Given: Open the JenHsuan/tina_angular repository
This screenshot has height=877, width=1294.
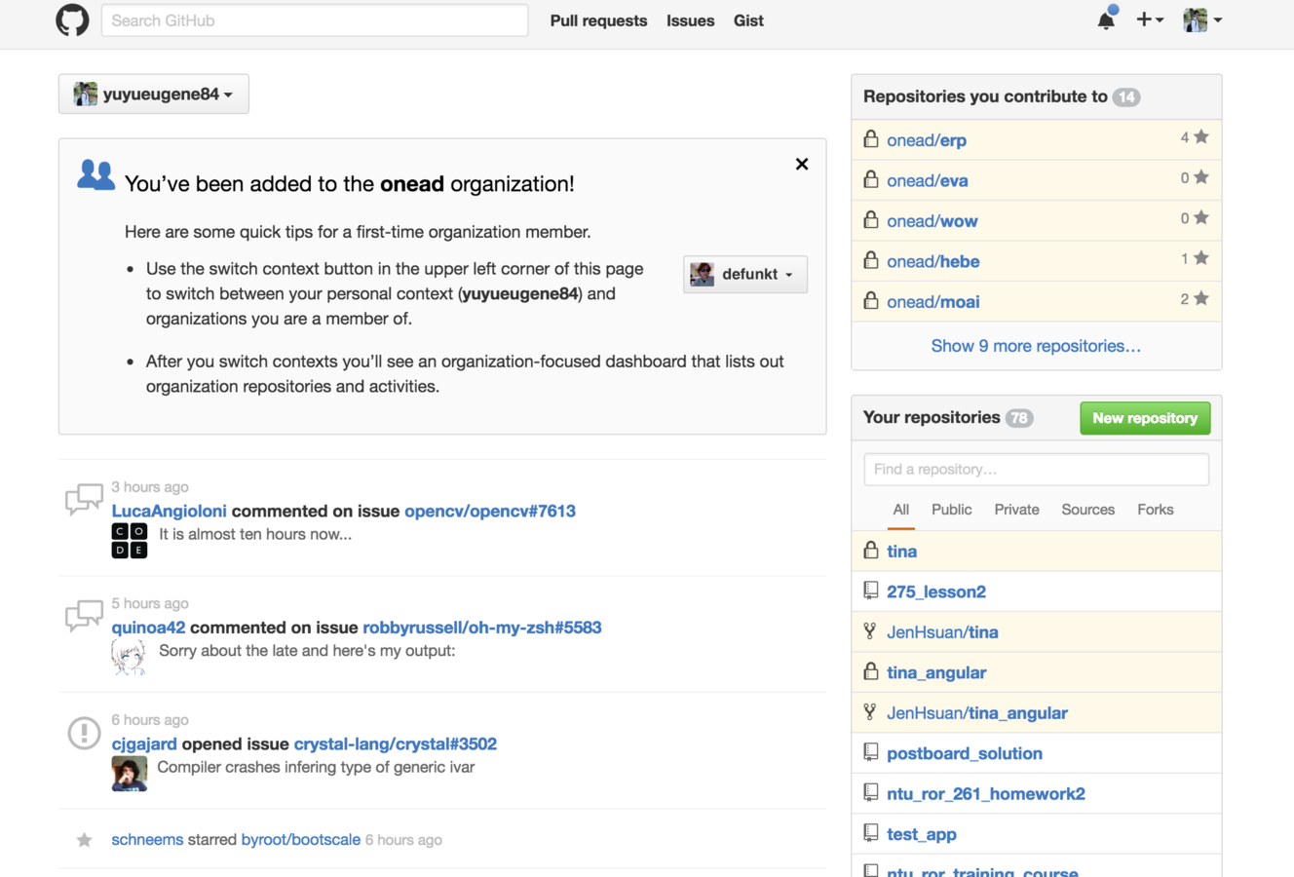Looking at the screenshot, I should tap(977, 713).
